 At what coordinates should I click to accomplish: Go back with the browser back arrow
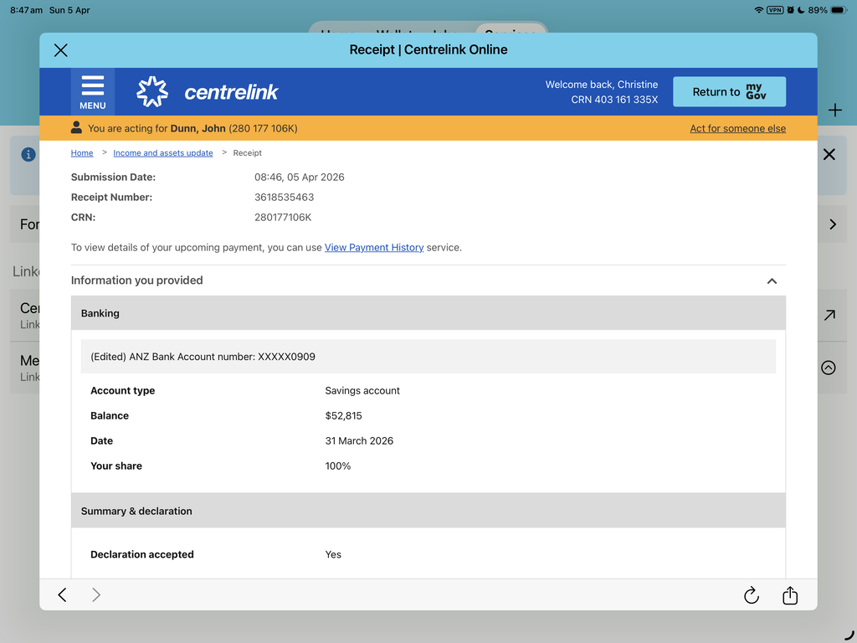[62, 595]
